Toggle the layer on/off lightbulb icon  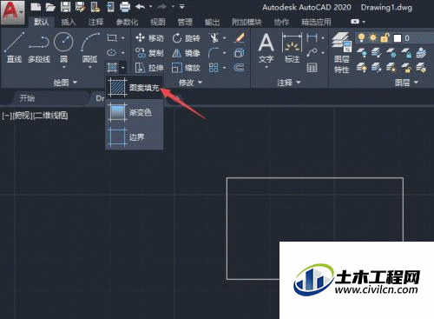pyautogui.click(x=361, y=37)
